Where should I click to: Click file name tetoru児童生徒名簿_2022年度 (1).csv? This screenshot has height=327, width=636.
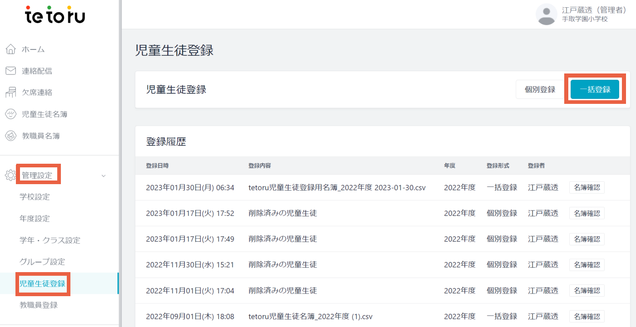click(311, 316)
